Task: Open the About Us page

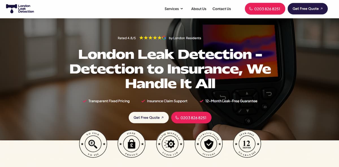Action: (x=199, y=9)
